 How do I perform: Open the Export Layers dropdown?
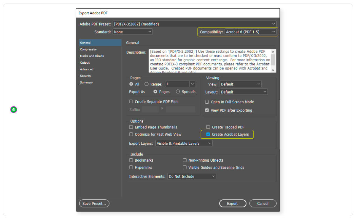coord(184,143)
